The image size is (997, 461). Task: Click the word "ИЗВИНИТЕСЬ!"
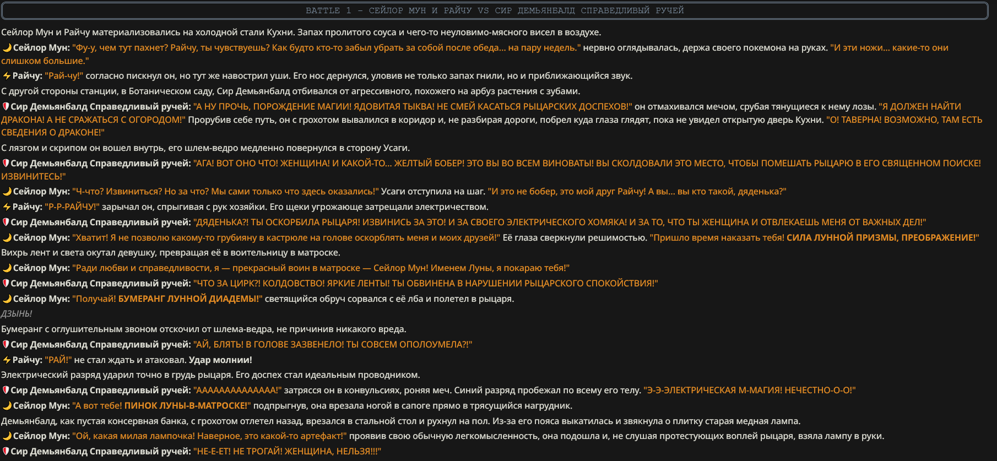point(34,176)
